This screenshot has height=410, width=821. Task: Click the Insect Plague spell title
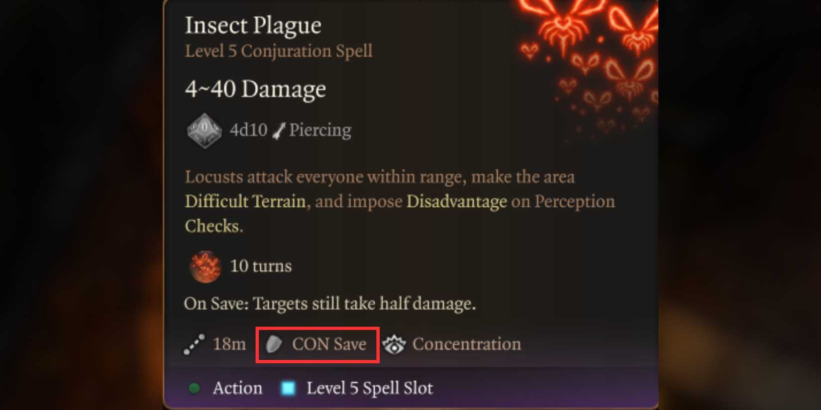click(x=253, y=25)
